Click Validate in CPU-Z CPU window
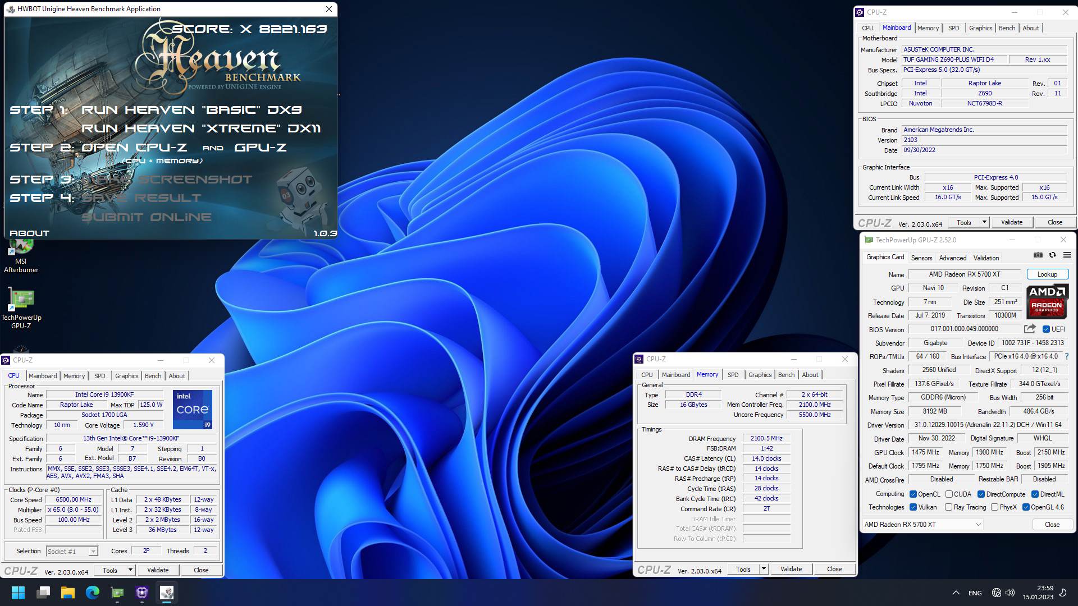Screen dimensions: 1078x606 (158, 570)
